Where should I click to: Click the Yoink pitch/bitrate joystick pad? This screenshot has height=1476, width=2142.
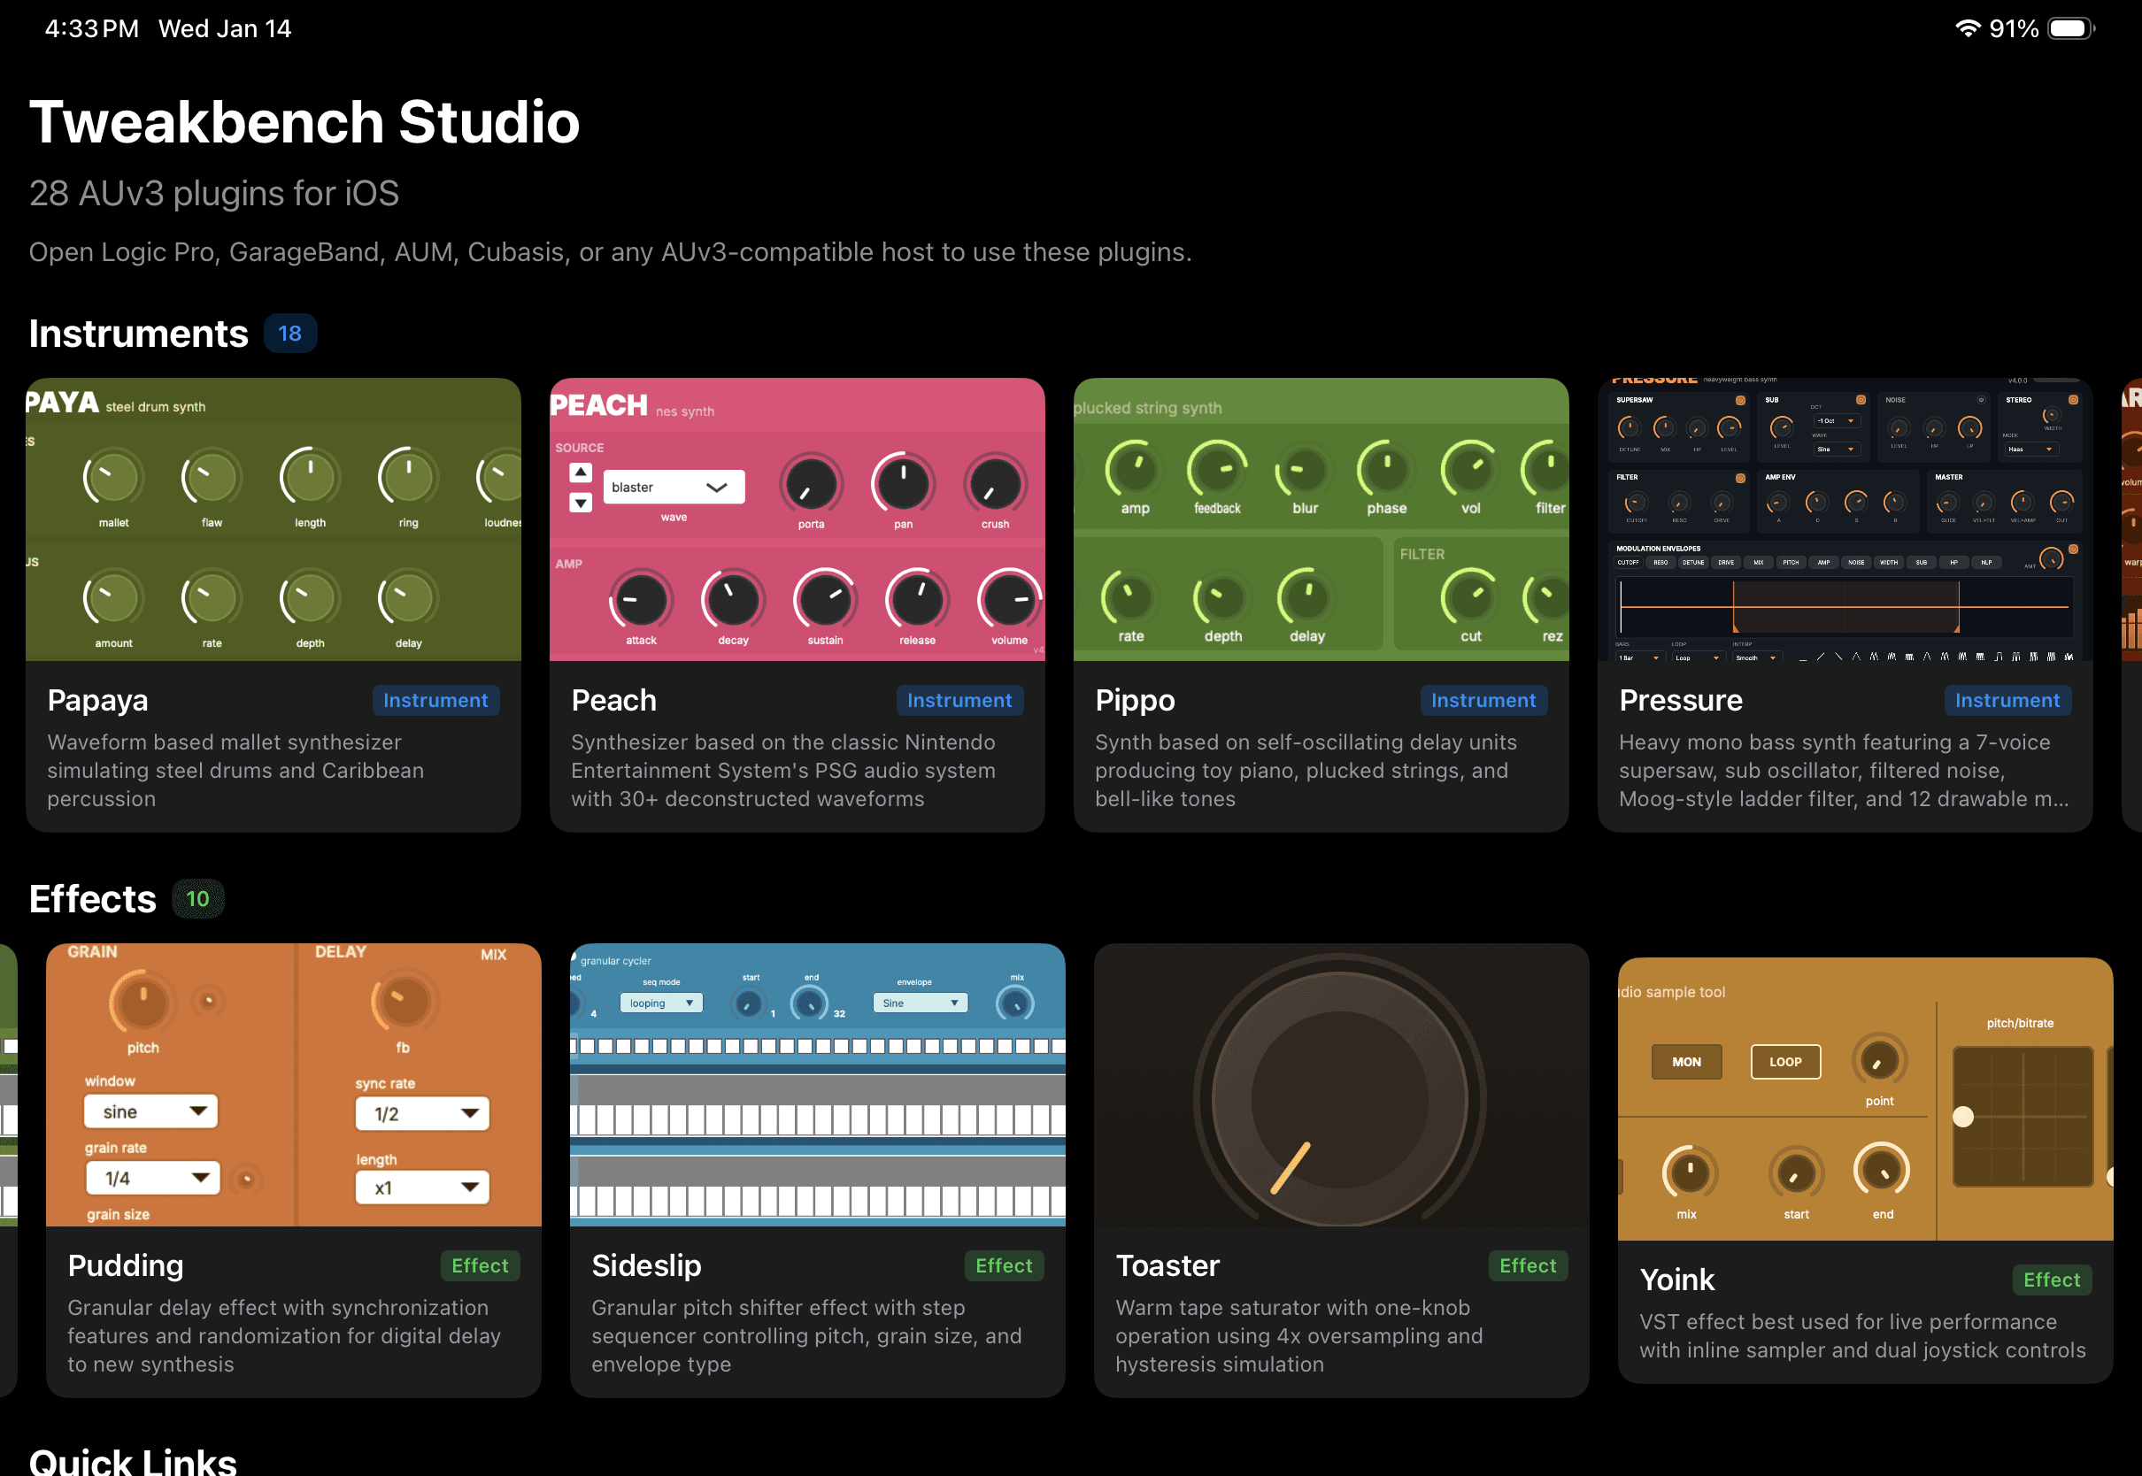point(2023,1116)
